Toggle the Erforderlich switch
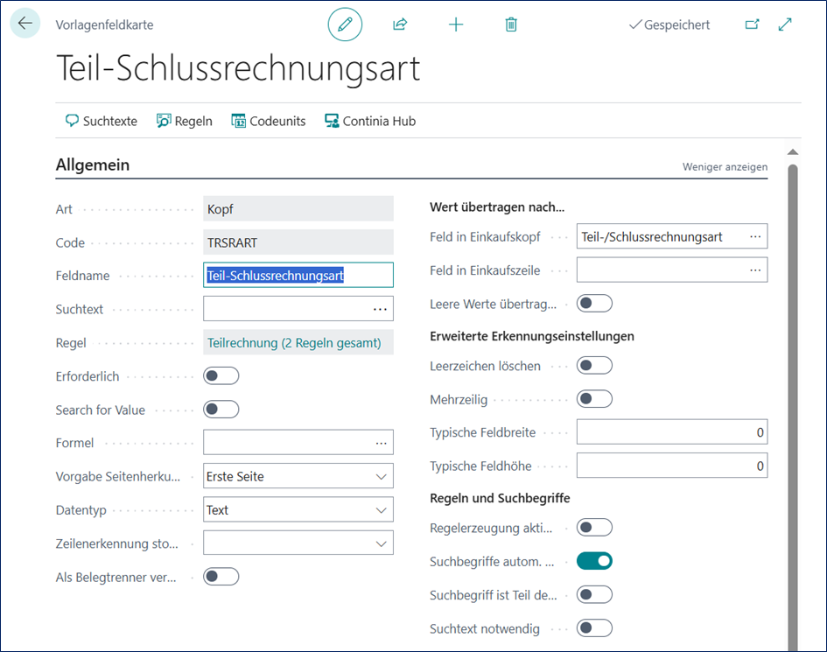 (x=221, y=376)
